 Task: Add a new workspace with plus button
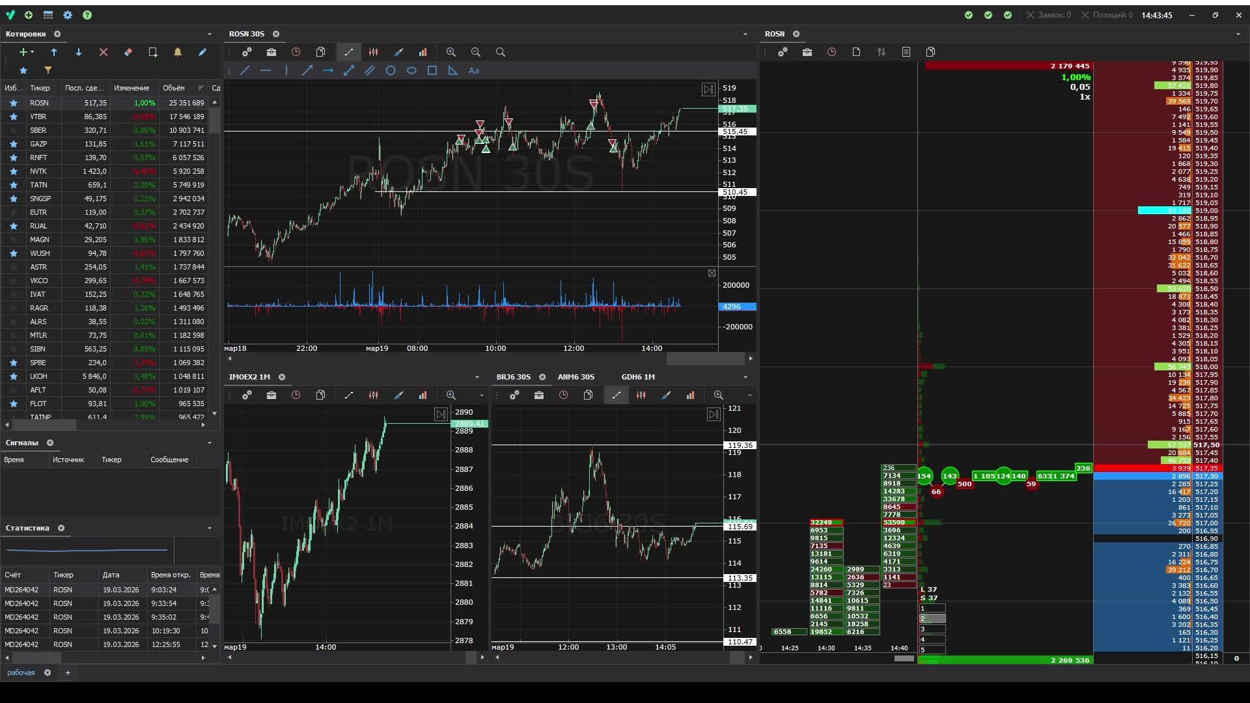(x=68, y=672)
